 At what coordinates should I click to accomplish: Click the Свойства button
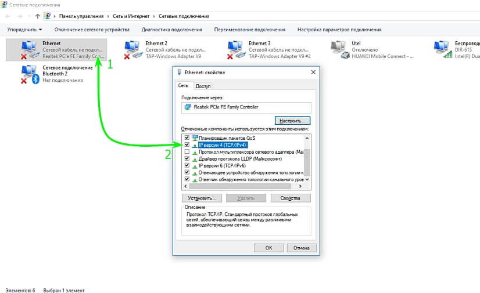pos(289,198)
